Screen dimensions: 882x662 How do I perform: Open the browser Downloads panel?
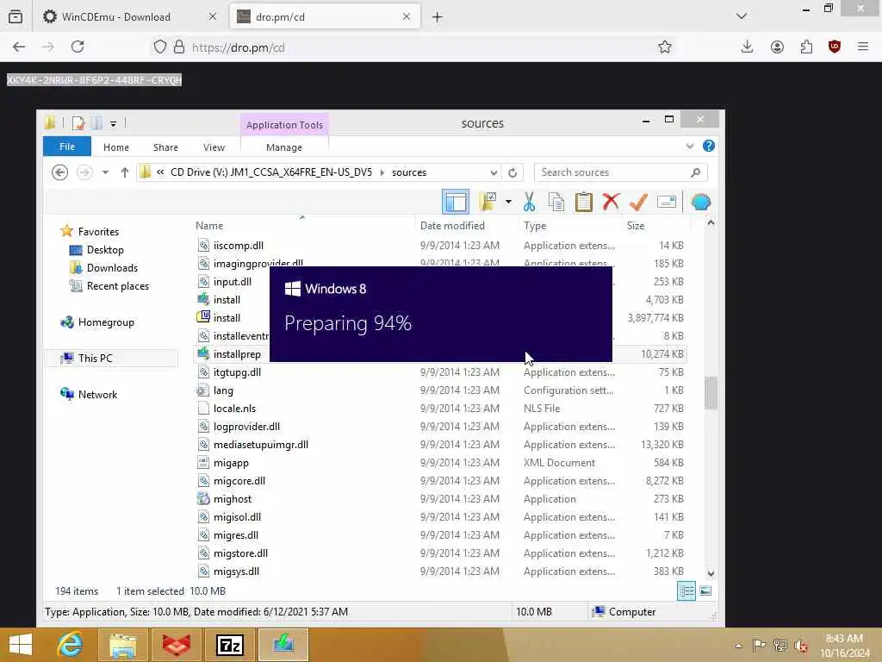coord(747,47)
